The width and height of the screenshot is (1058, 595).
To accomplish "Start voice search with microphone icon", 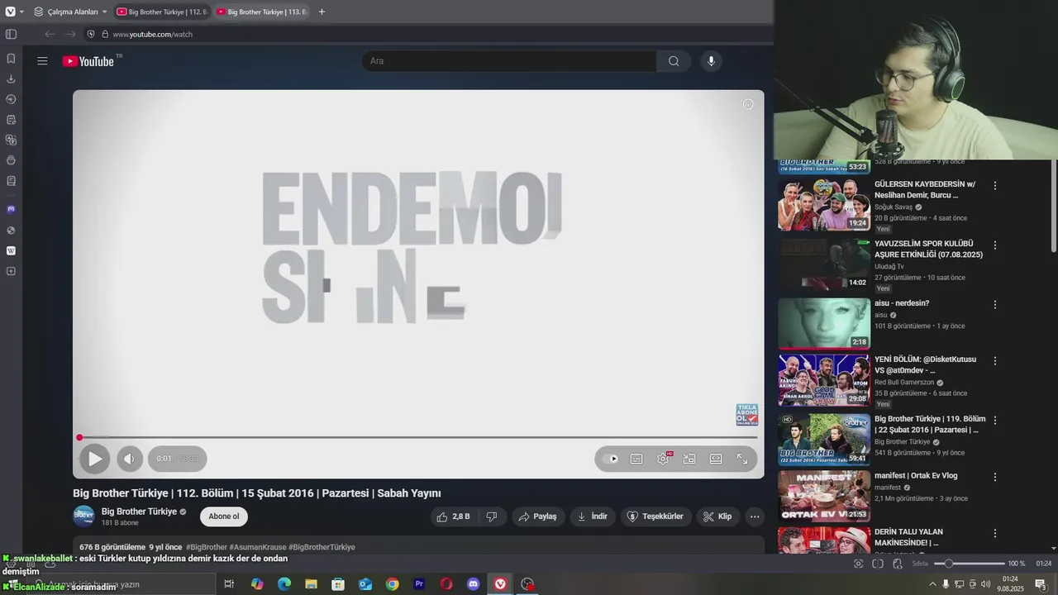I will [711, 61].
